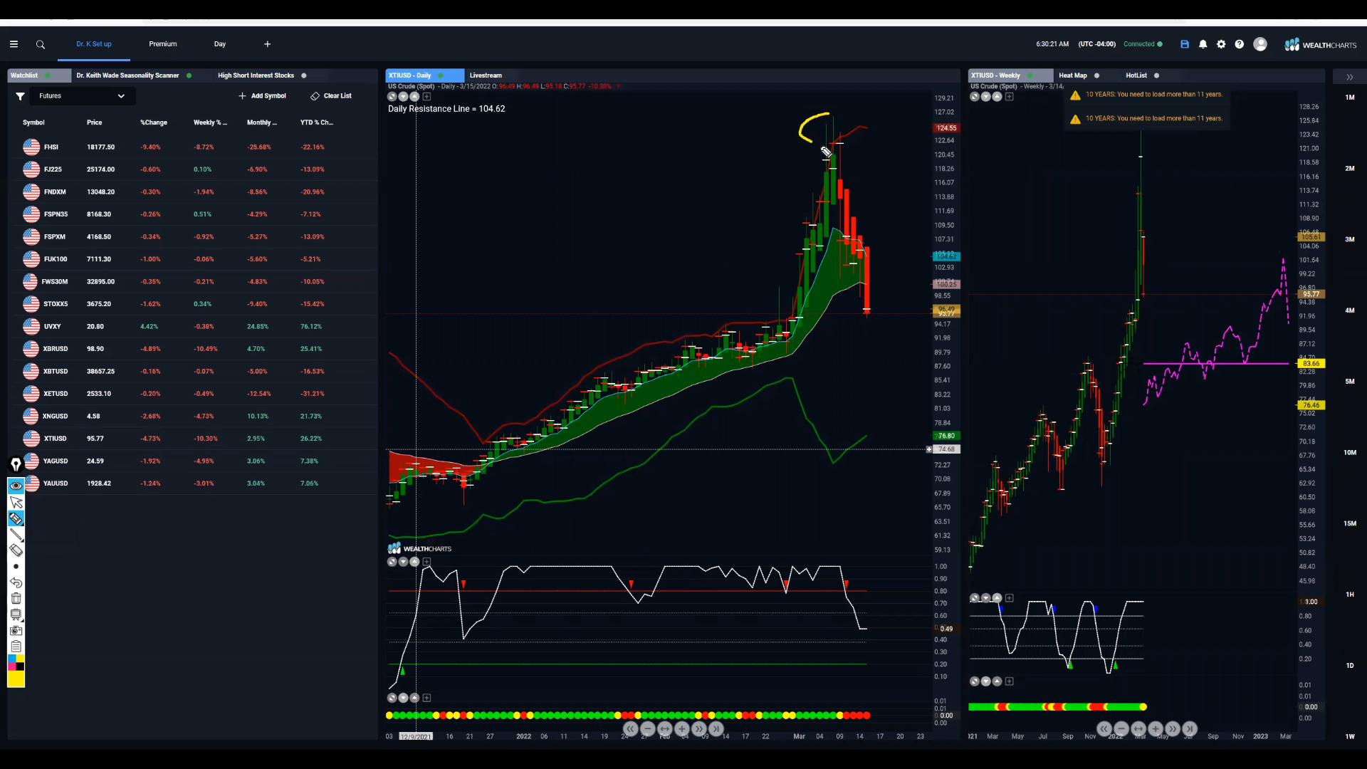Add a new workspace tab with plus
The width and height of the screenshot is (1367, 769).
tap(268, 44)
